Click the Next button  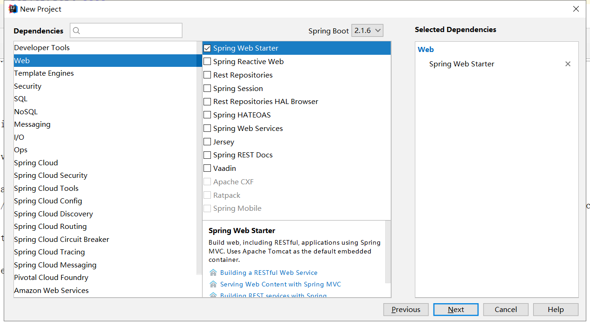tap(456, 309)
